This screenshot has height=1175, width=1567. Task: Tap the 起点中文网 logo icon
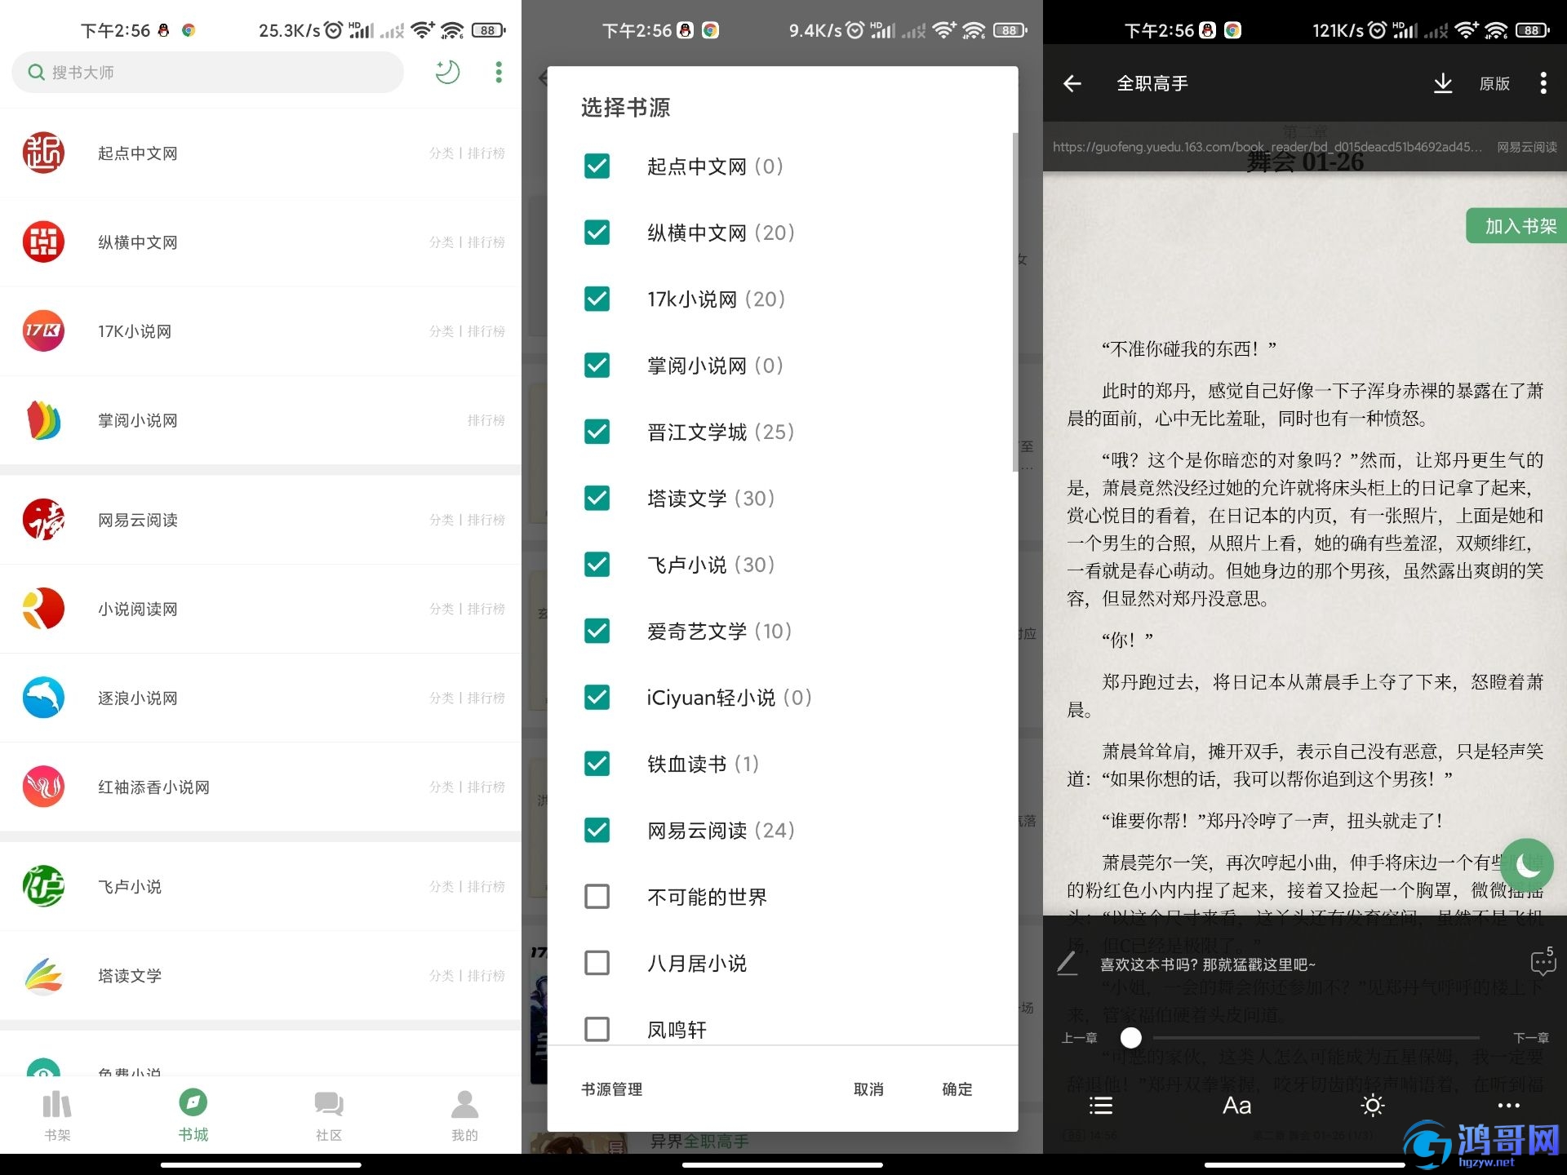coord(43,153)
